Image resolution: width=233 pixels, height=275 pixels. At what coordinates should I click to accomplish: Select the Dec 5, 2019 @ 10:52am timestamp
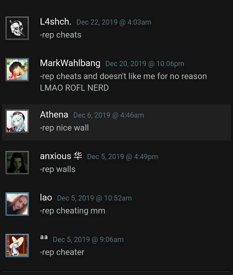click(x=94, y=198)
